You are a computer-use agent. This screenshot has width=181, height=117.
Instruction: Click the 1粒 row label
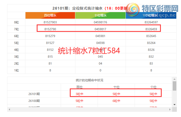pyautogui.click(x=16, y=70)
